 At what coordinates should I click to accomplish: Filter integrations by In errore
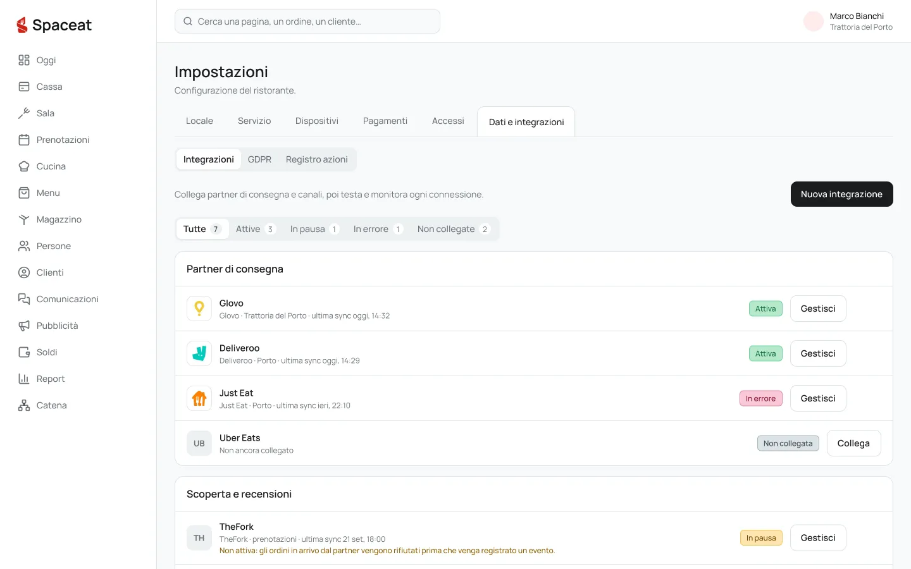point(378,229)
